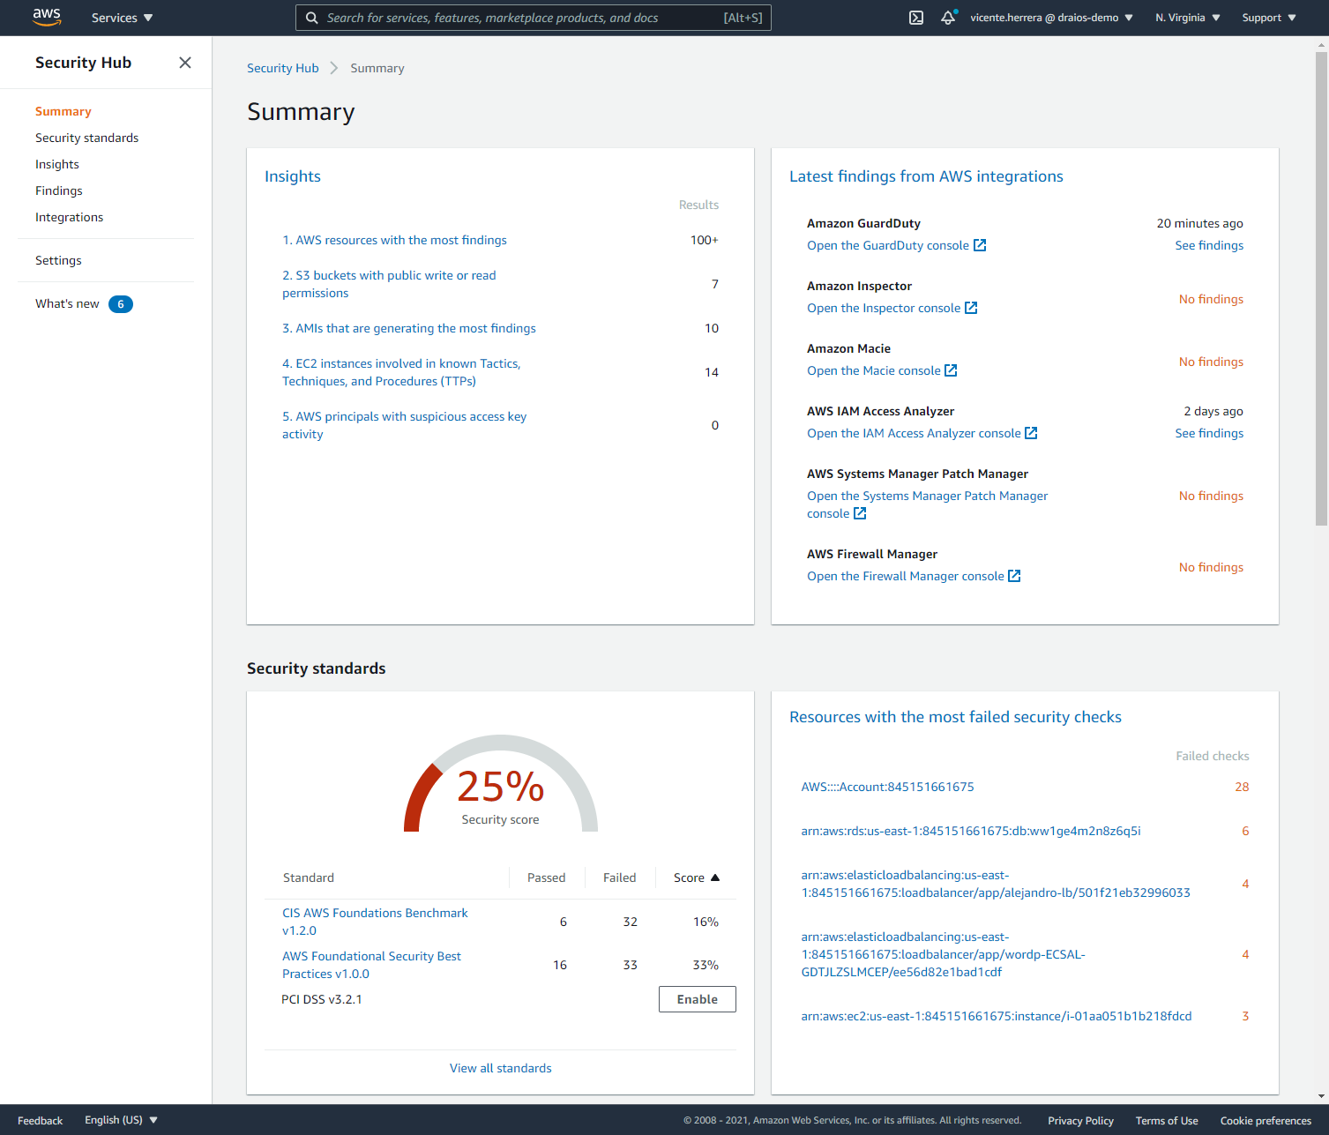
Task: Open Terms of Use in footer
Action: [x=1167, y=1120]
